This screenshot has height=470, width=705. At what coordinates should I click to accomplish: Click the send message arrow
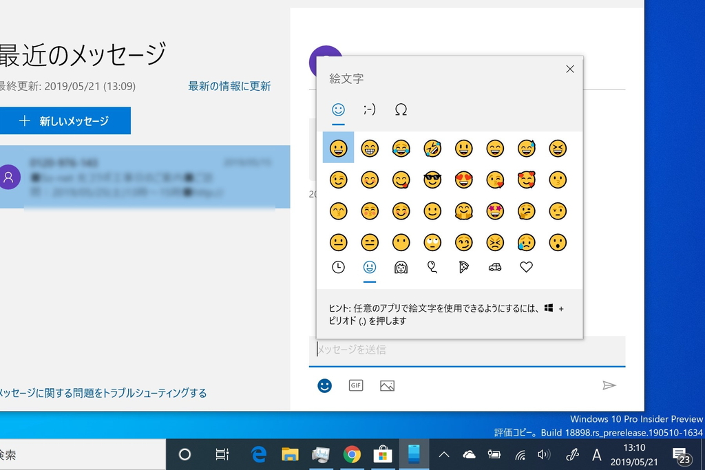pyautogui.click(x=610, y=385)
